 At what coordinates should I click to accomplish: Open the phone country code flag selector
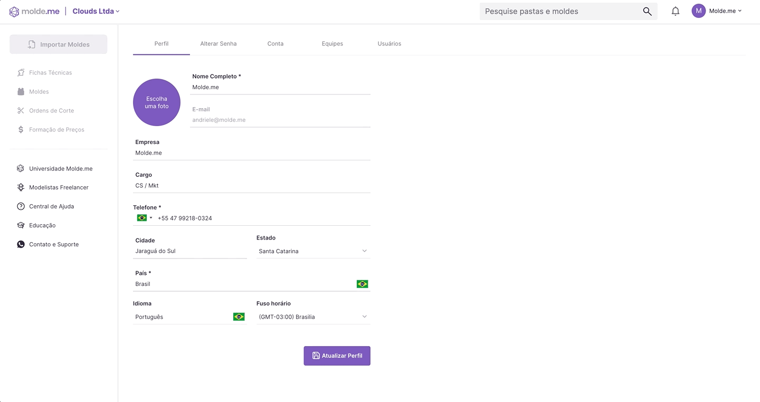click(144, 218)
